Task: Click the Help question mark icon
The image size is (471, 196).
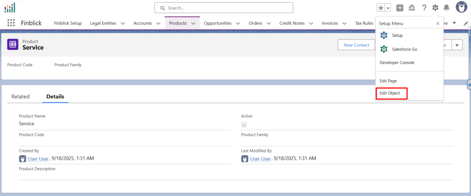Action: click(x=424, y=8)
